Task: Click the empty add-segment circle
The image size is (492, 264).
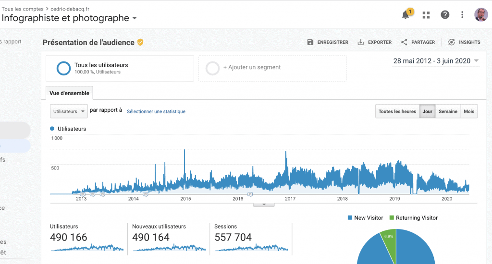Action: pos(212,68)
